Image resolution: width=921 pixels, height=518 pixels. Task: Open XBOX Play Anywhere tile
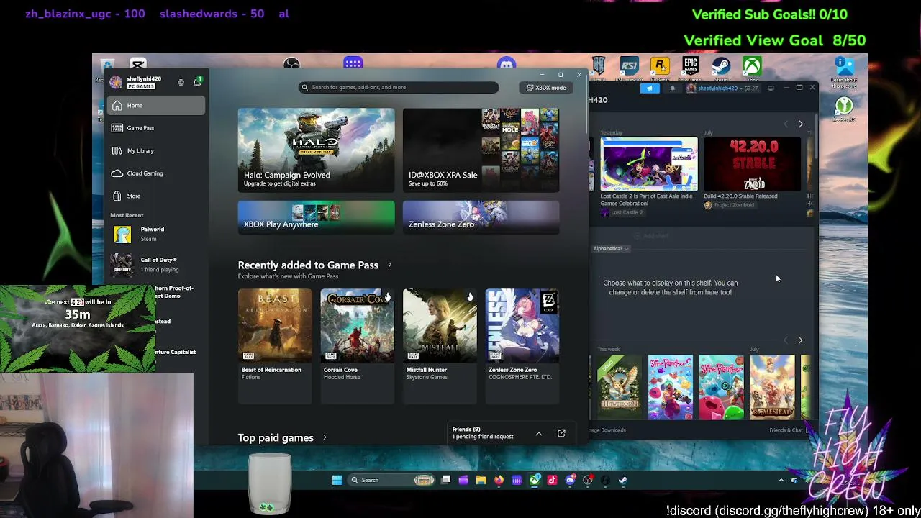(316, 217)
